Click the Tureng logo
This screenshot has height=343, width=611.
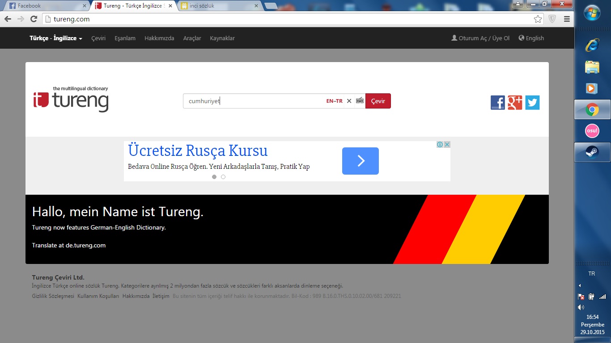click(x=71, y=99)
